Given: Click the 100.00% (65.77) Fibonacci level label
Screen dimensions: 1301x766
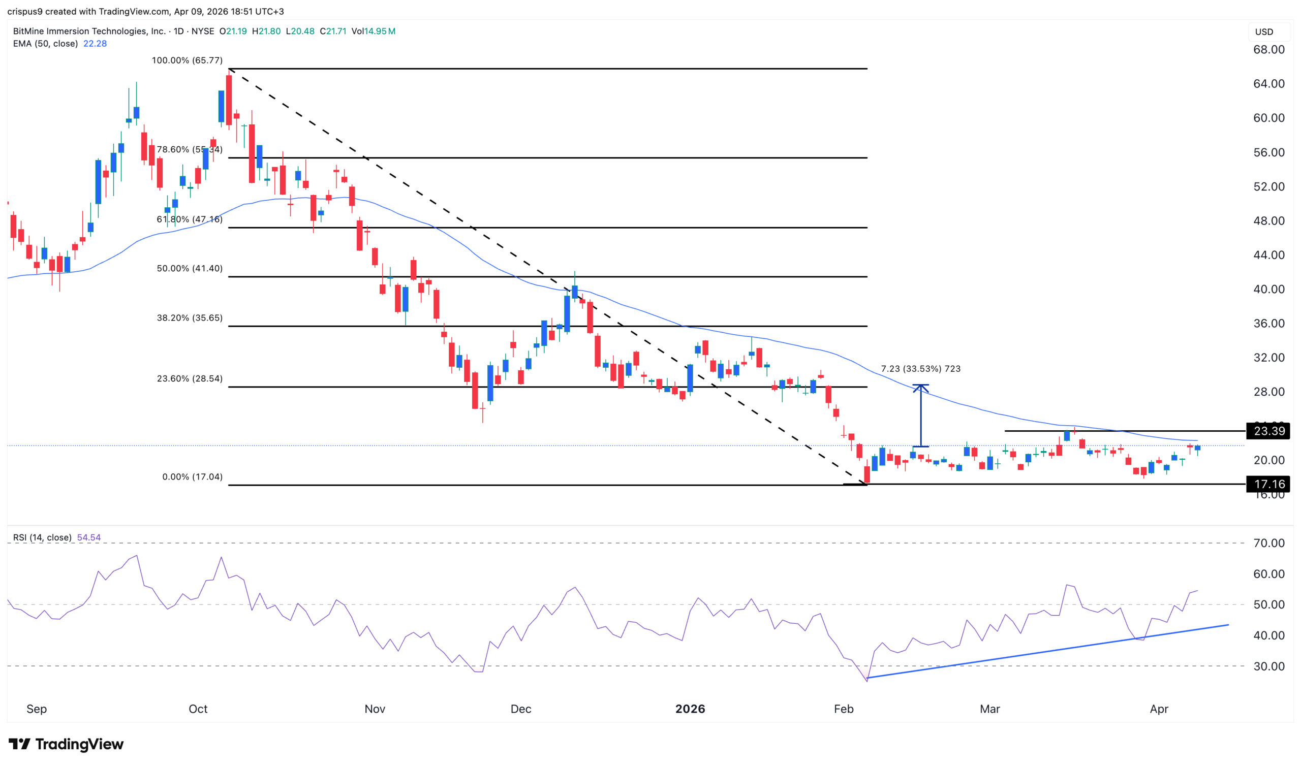Looking at the screenshot, I should tap(187, 60).
